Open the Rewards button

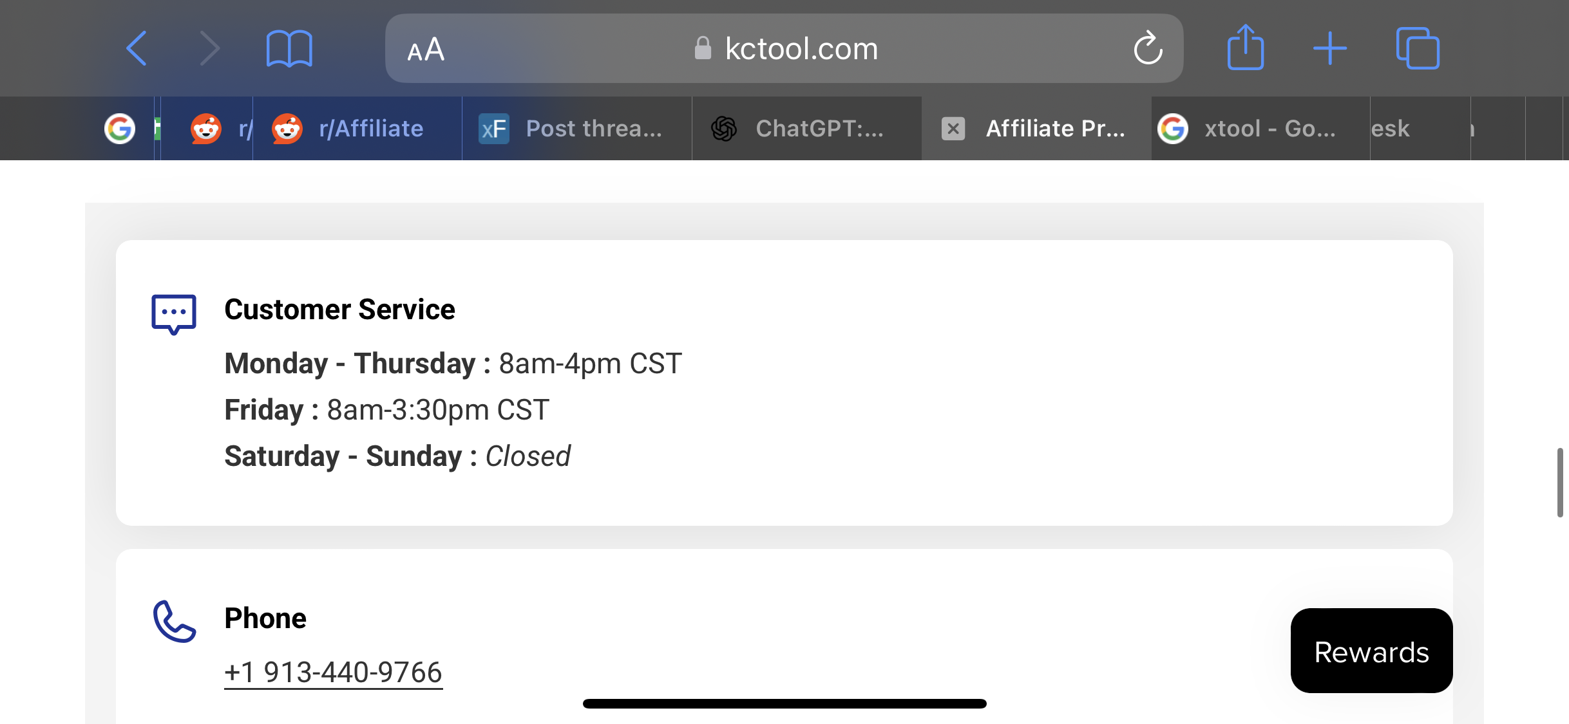click(x=1371, y=651)
